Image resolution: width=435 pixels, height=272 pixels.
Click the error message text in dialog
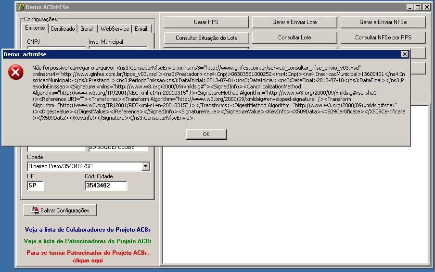point(218,93)
